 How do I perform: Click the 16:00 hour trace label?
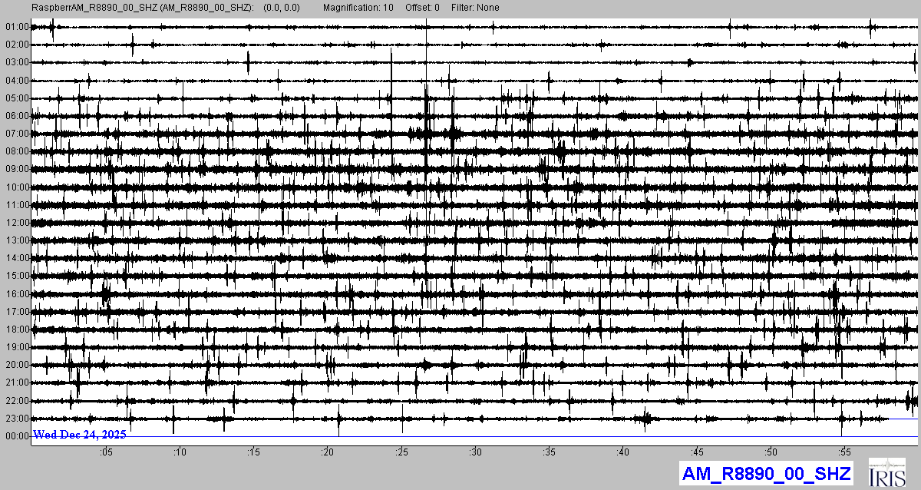pyautogui.click(x=16, y=294)
